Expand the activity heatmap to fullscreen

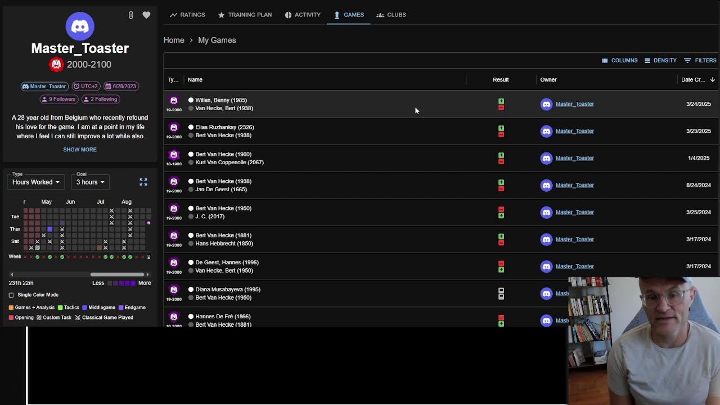coord(143,182)
